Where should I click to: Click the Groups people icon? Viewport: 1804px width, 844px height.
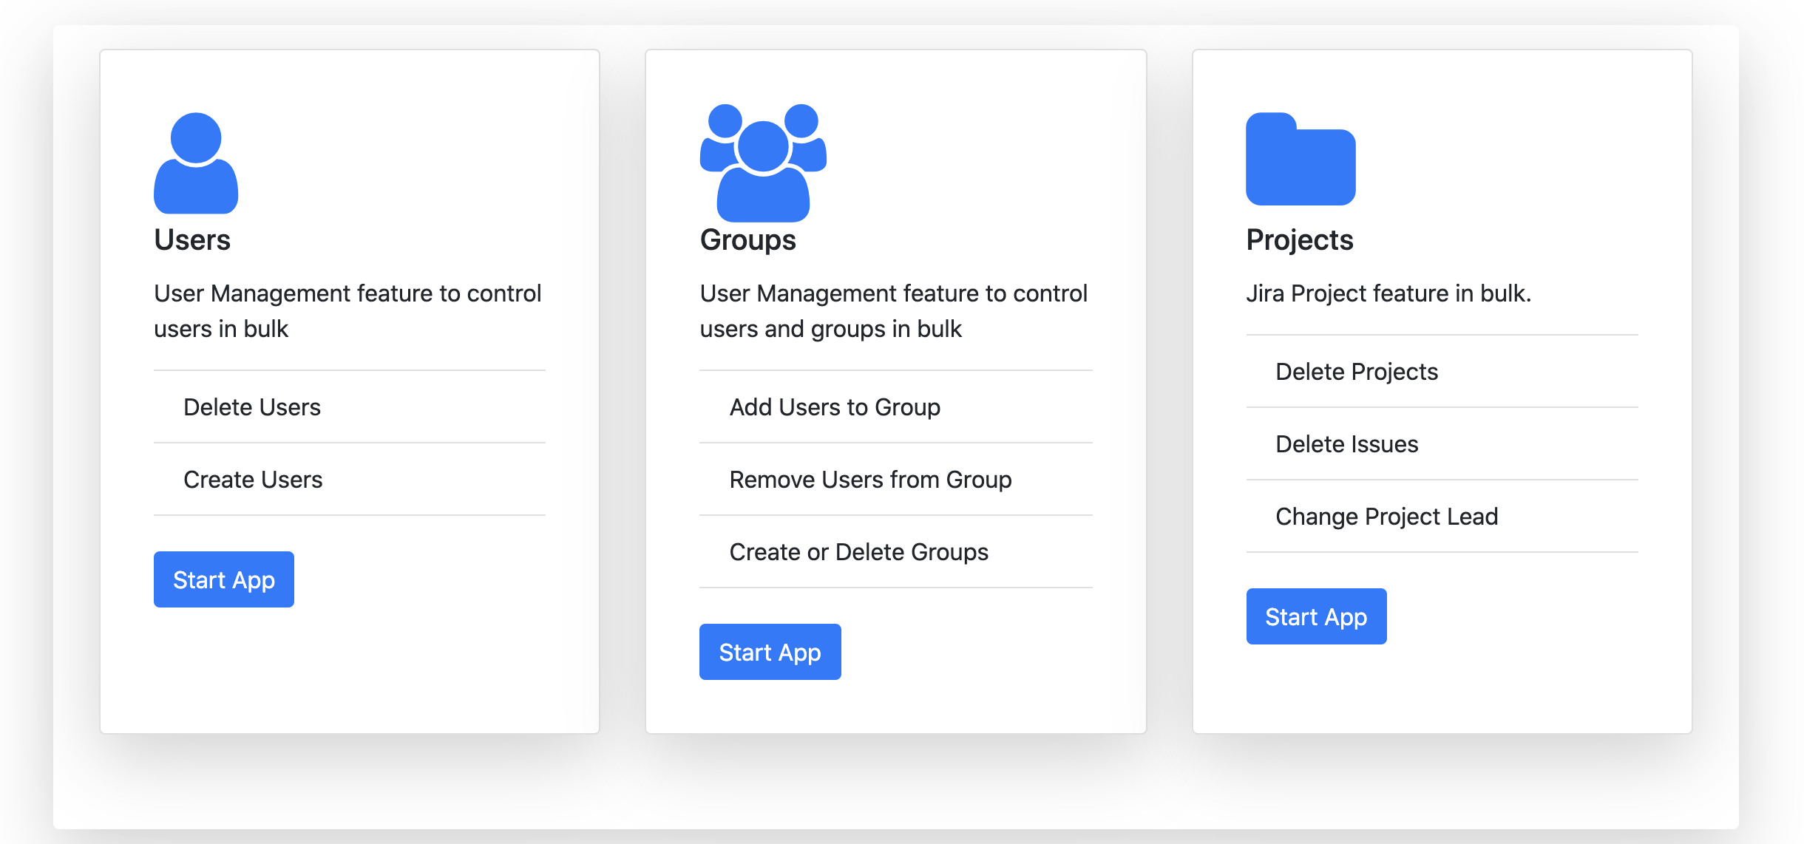tap(763, 163)
